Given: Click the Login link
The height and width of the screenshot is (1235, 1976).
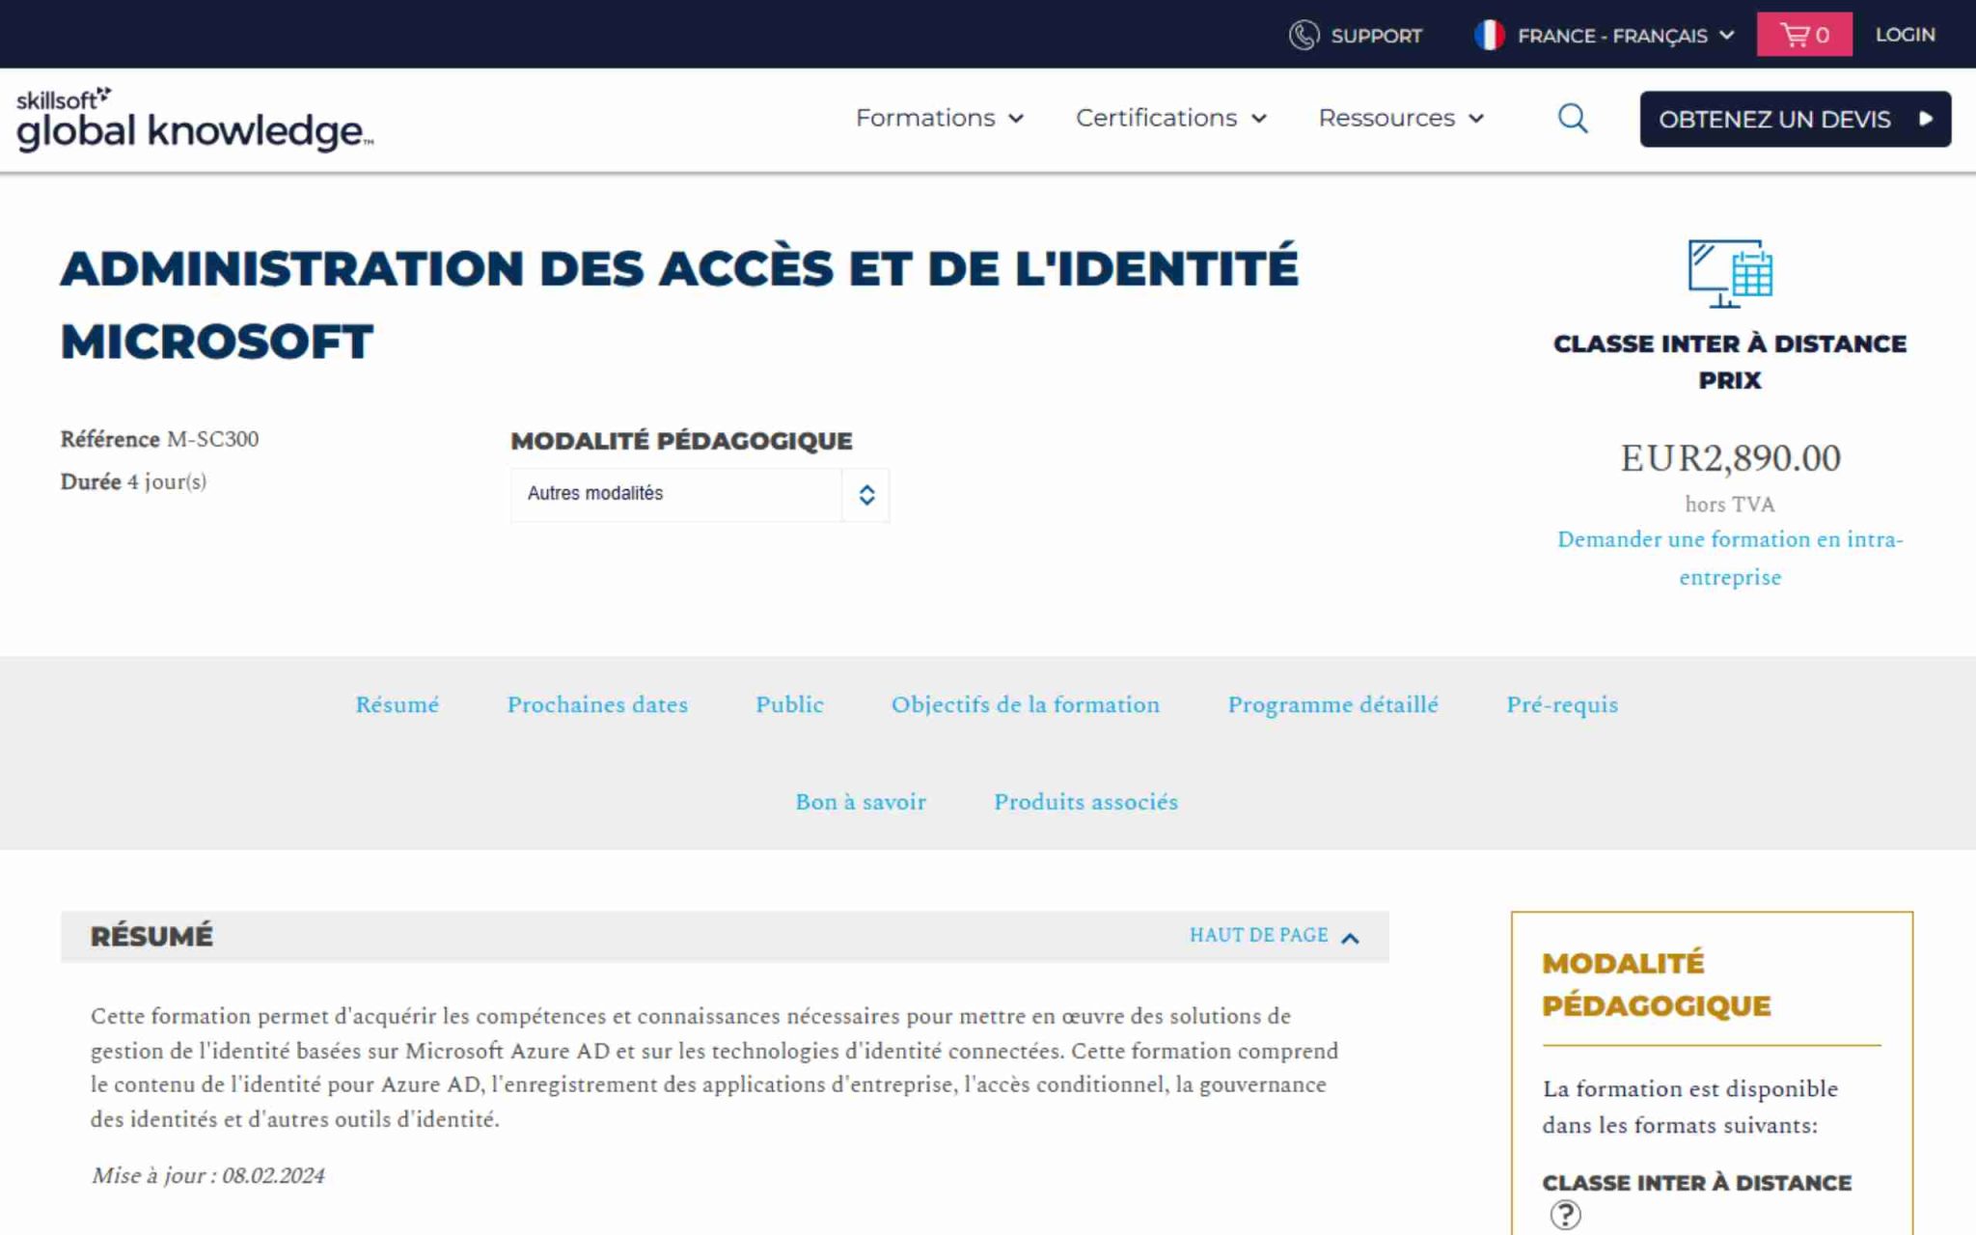Looking at the screenshot, I should point(1905,35).
